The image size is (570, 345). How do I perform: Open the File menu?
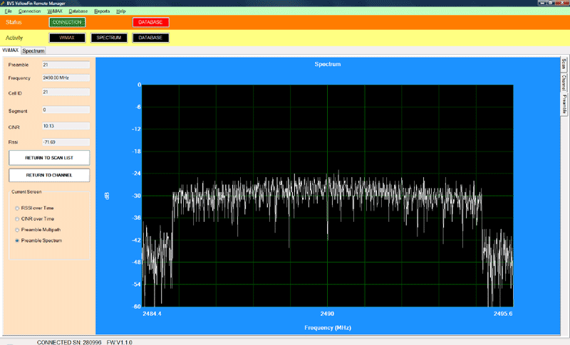click(x=8, y=11)
